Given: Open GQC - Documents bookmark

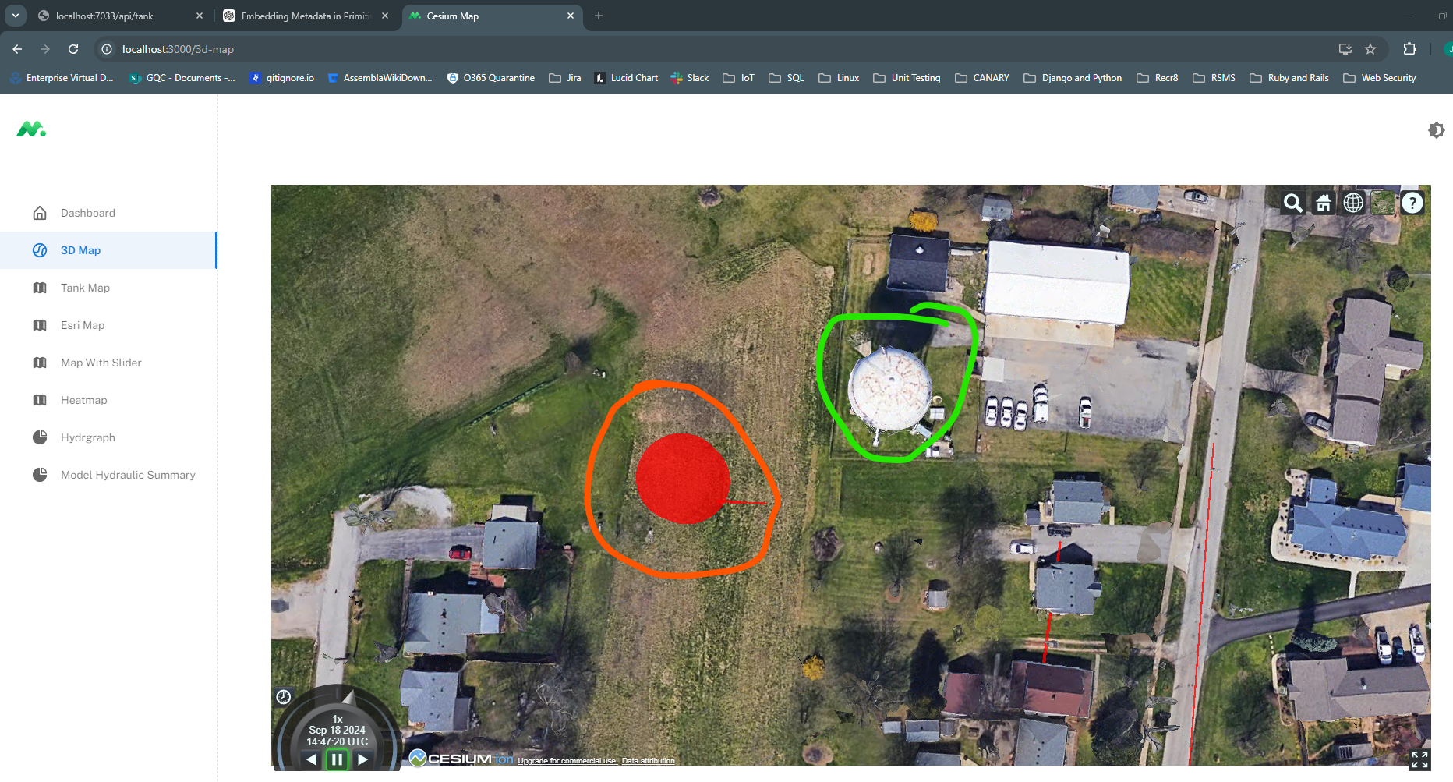Looking at the screenshot, I should click(182, 78).
